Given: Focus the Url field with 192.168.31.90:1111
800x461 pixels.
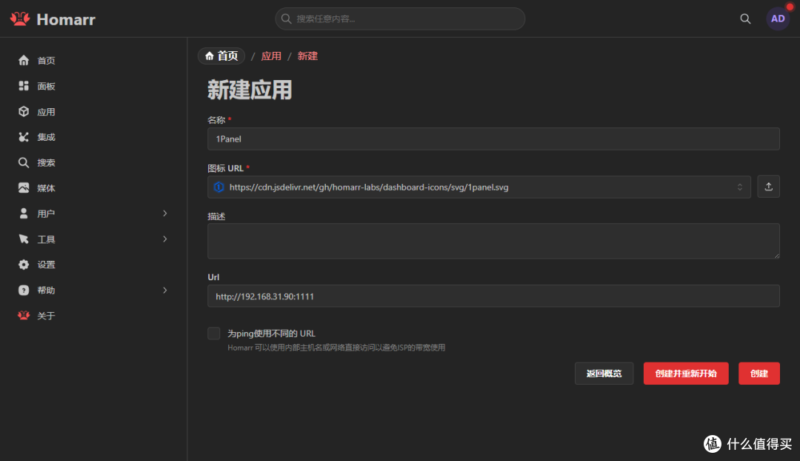Looking at the screenshot, I should click(493, 296).
